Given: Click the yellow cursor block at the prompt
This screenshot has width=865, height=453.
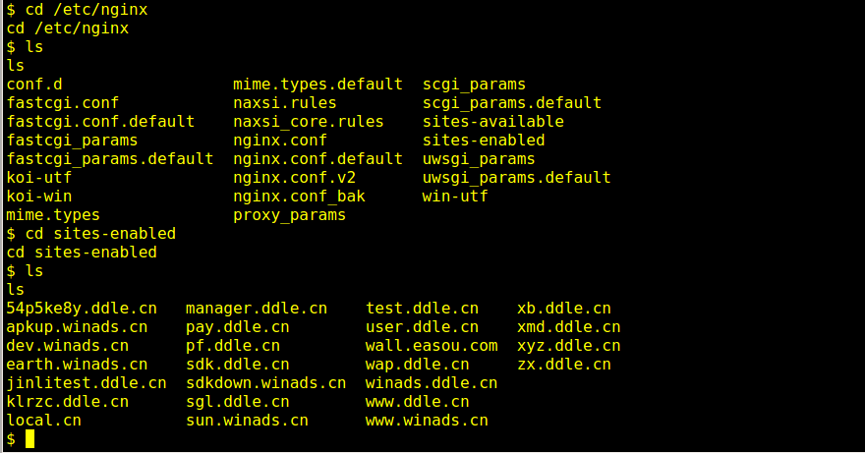Looking at the screenshot, I should point(29,438).
